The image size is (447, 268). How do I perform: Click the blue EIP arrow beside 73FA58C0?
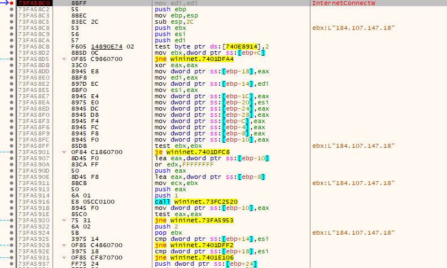(5, 3)
